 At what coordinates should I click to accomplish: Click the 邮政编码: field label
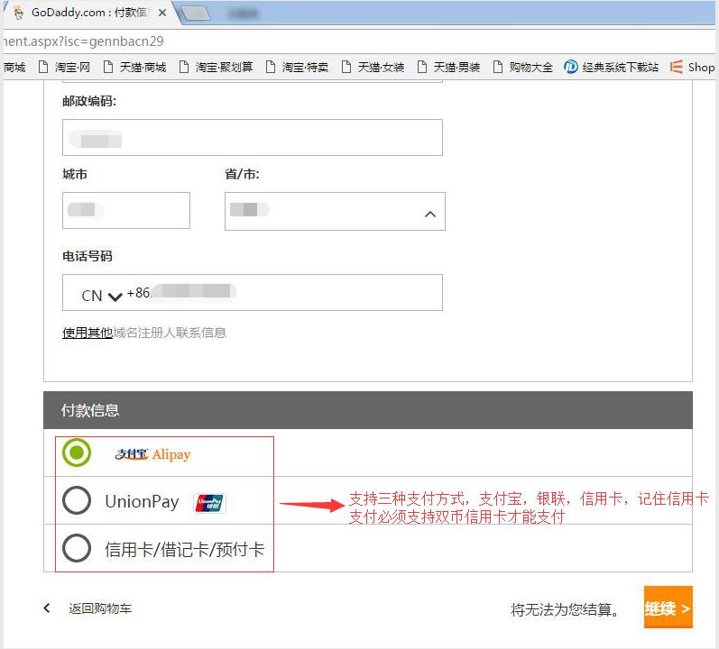tap(89, 101)
